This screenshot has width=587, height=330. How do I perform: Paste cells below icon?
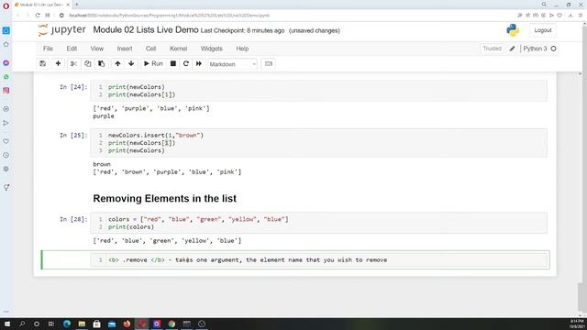pyautogui.click(x=102, y=63)
